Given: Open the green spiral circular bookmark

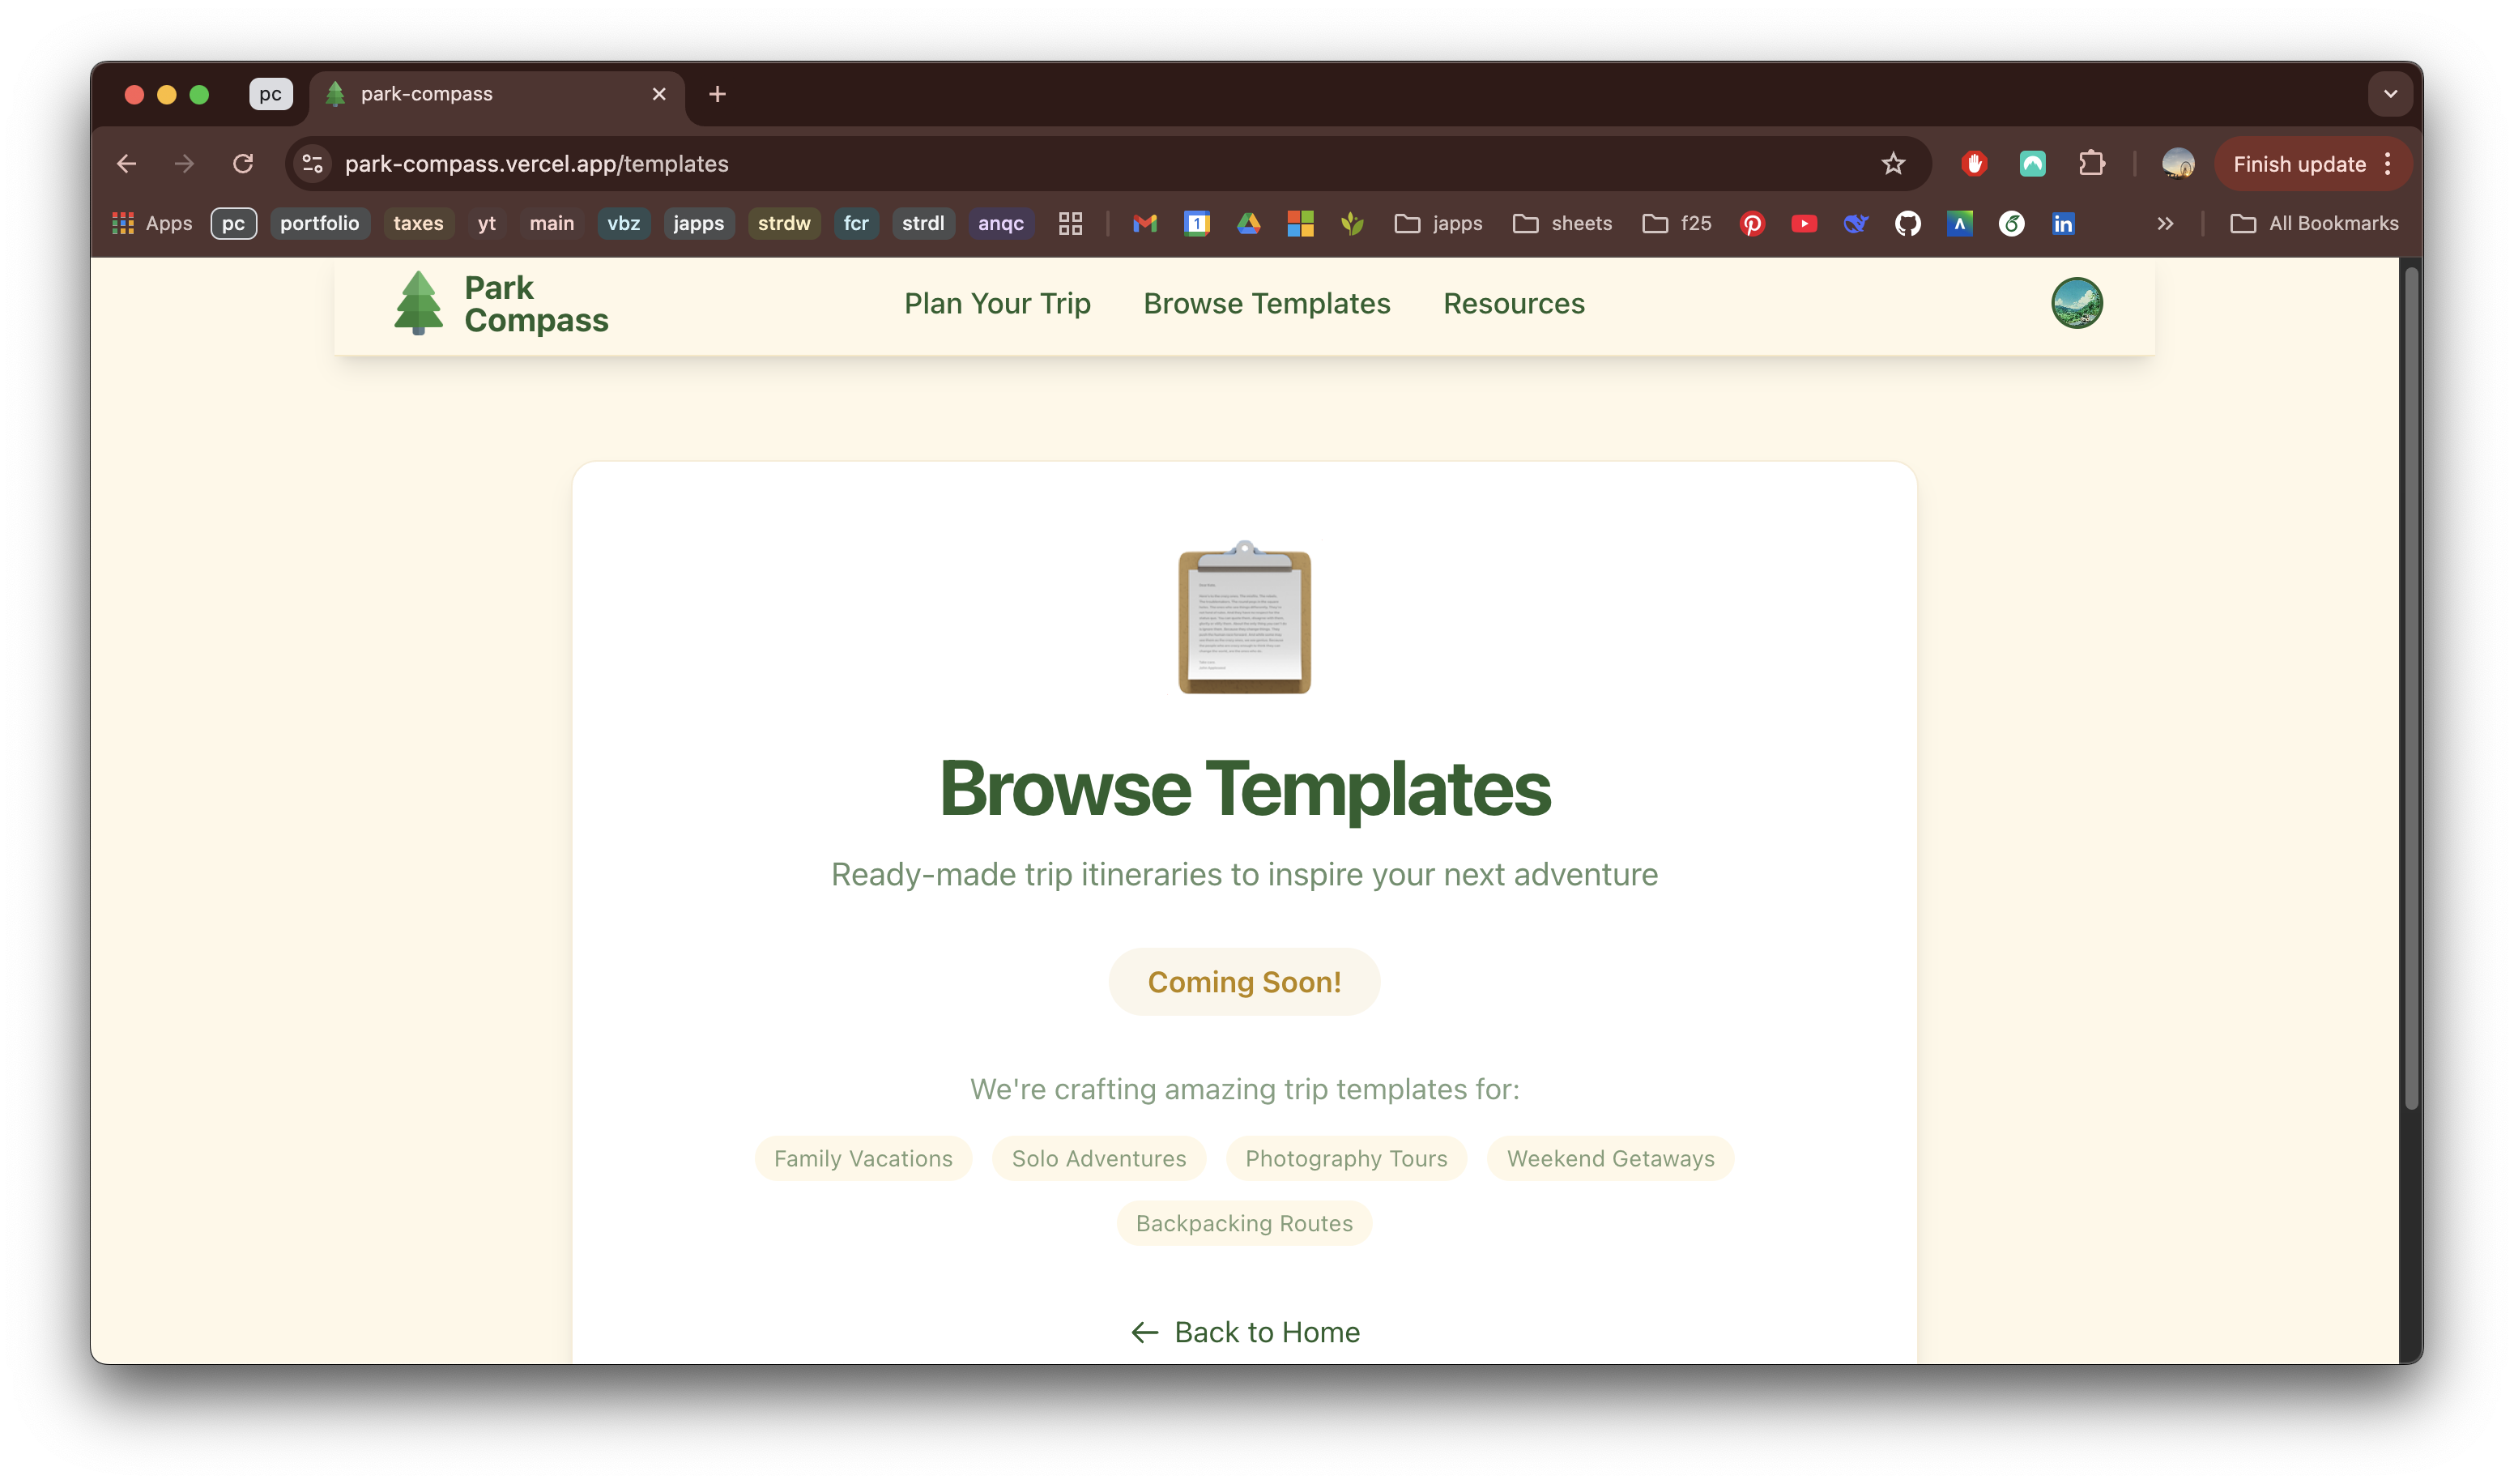Looking at the screenshot, I should point(2011,223).
